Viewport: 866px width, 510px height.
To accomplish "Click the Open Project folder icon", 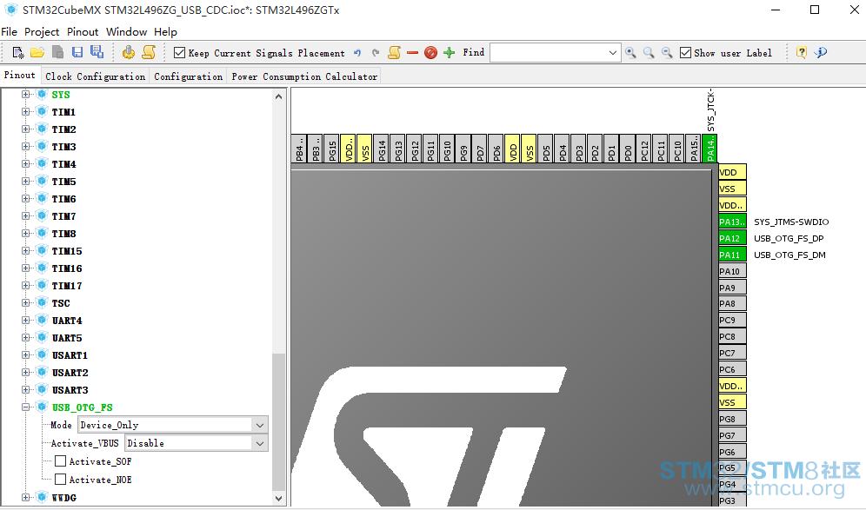I will tap(37, 52).
